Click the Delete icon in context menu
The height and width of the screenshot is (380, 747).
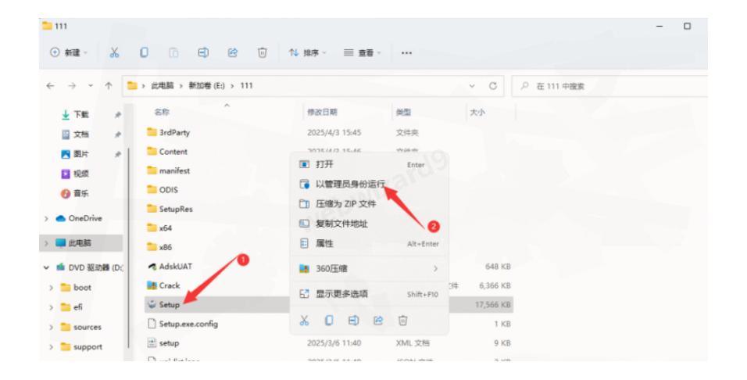point(402,321)
